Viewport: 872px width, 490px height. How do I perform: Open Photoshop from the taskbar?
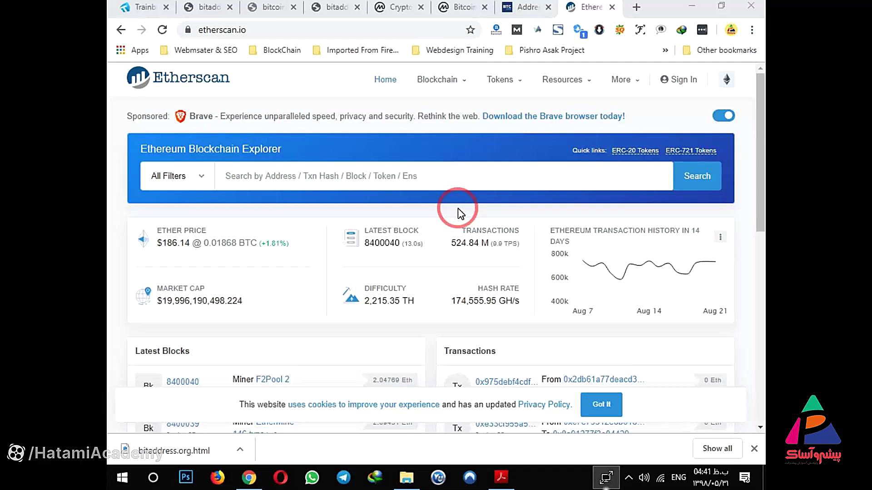[x=186, y=477]
